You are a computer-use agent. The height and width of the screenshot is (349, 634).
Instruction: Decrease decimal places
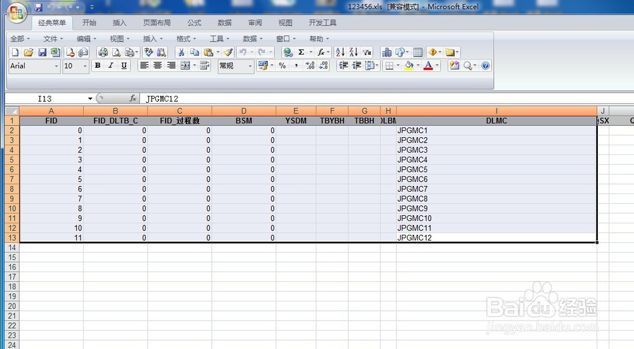(x=323, y=65)
